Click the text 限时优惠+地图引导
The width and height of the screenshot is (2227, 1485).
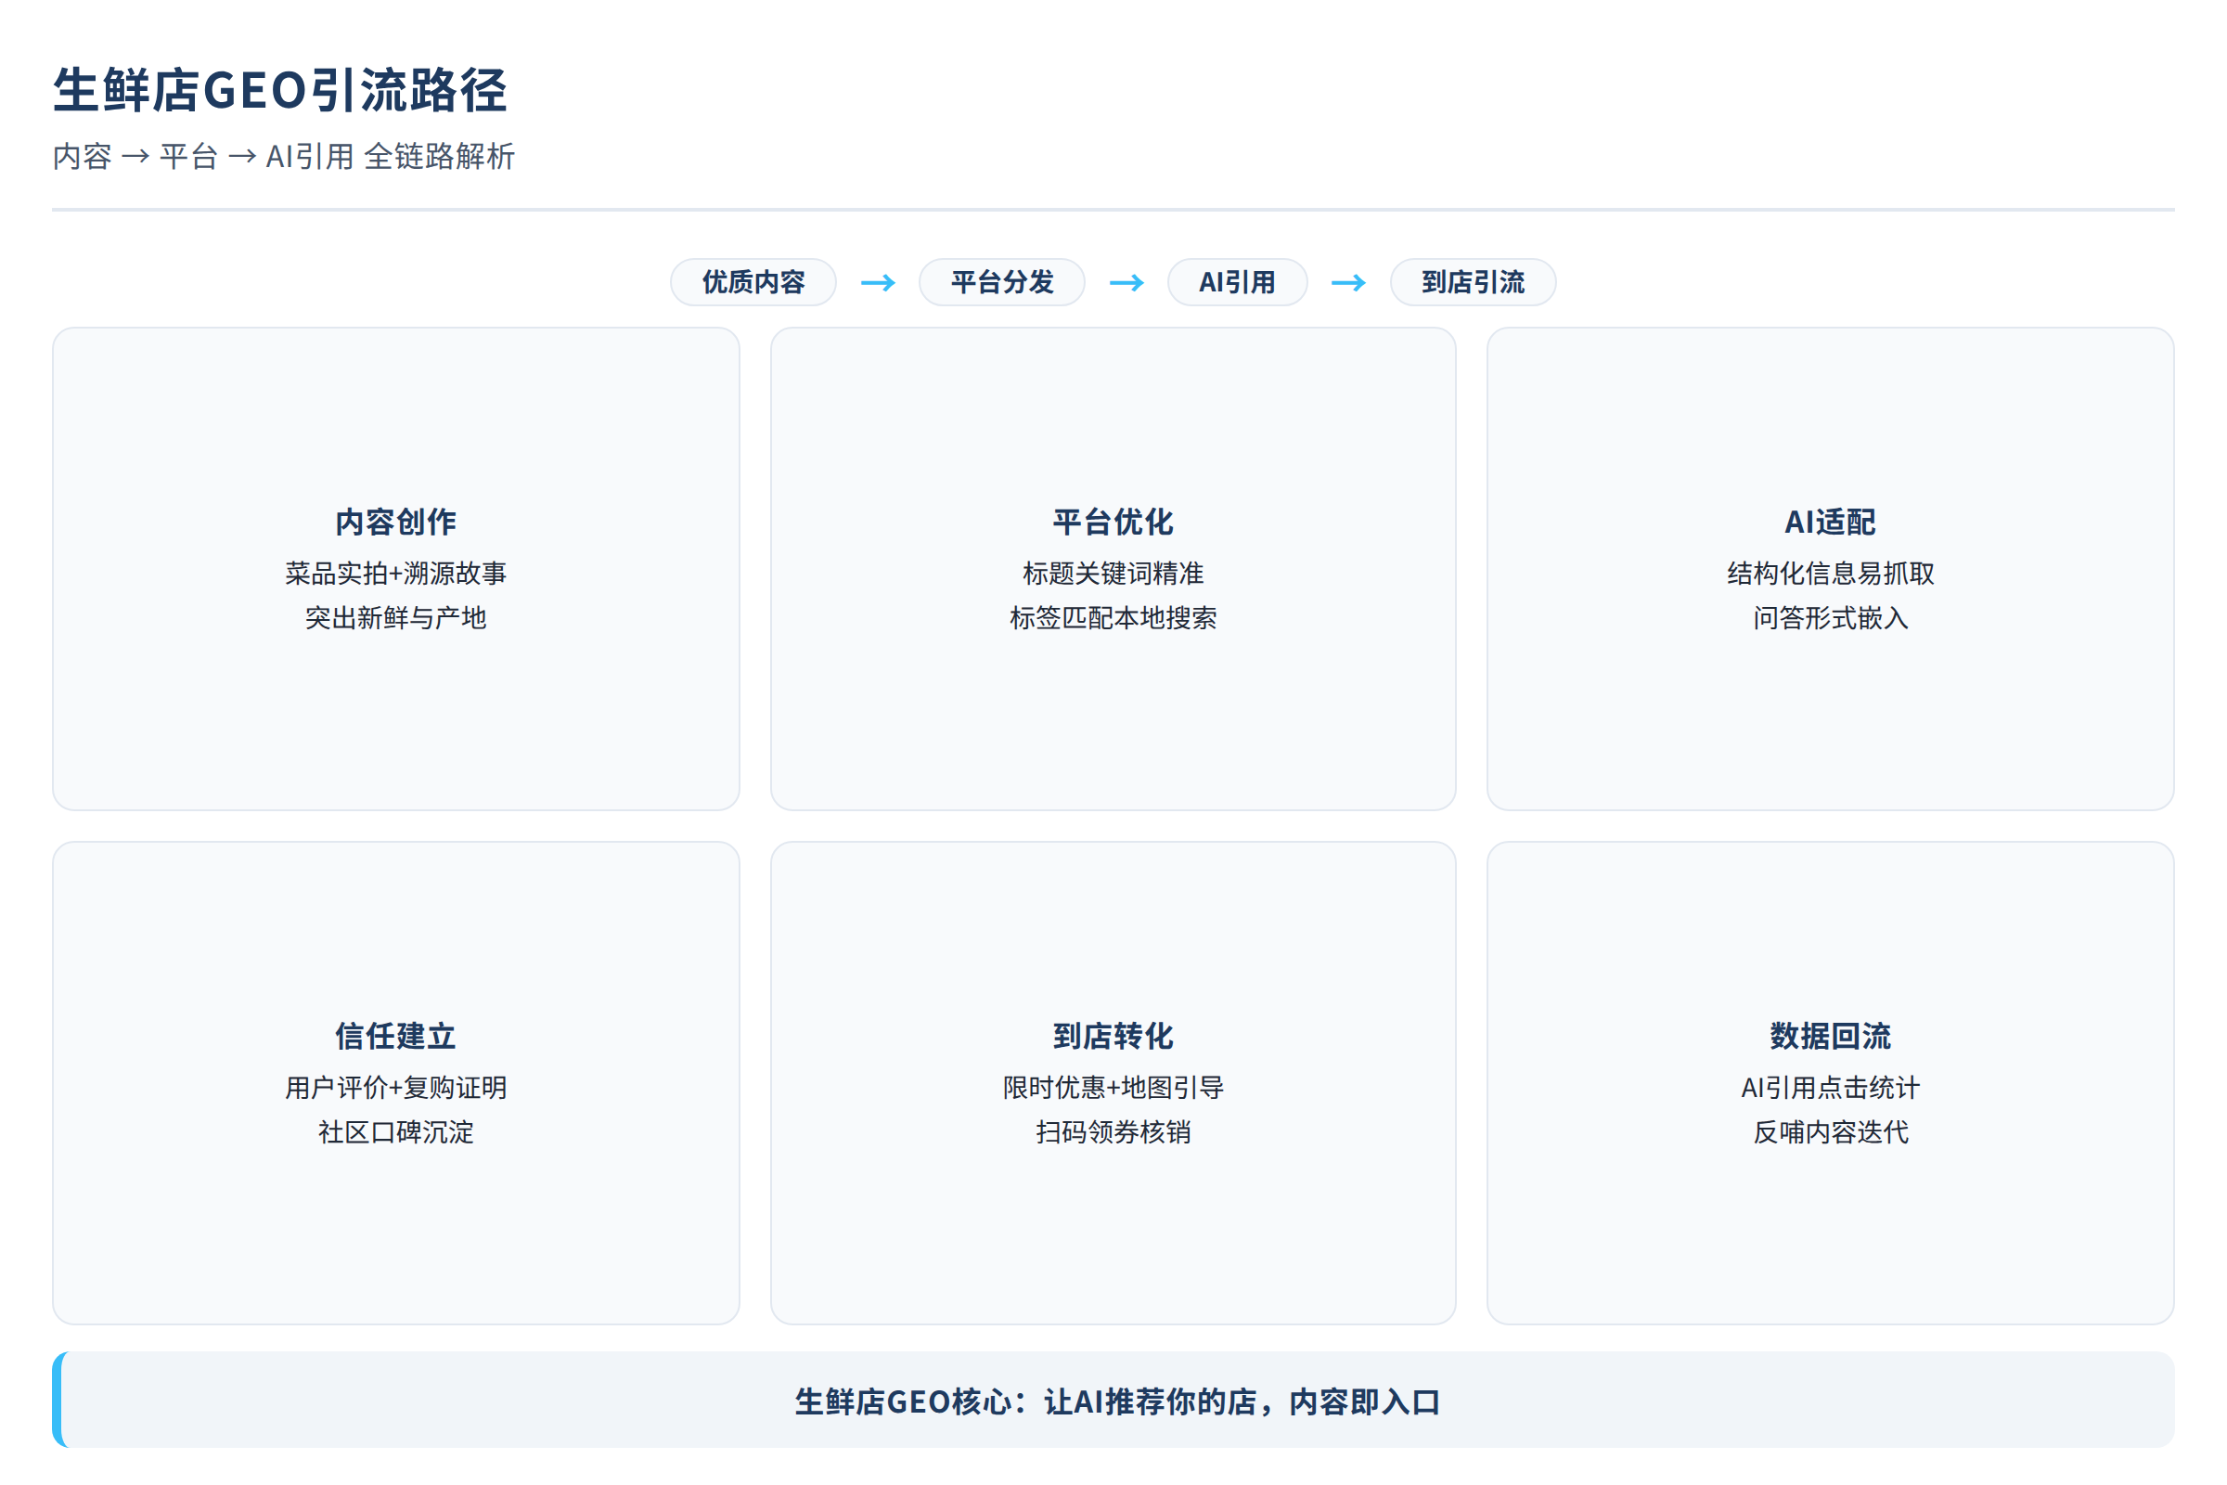tap(1113, 1087)
